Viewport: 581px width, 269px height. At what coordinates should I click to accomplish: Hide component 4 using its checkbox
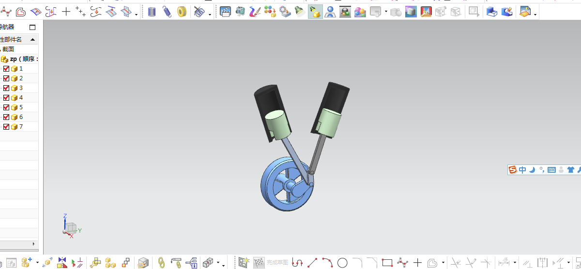pyautogui.click(x=6, y=98)
